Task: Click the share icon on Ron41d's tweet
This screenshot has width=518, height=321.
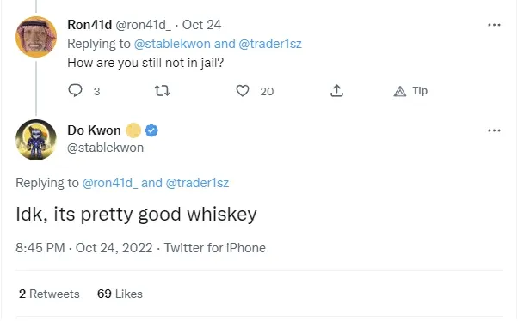Action: [x=336, y=90]
